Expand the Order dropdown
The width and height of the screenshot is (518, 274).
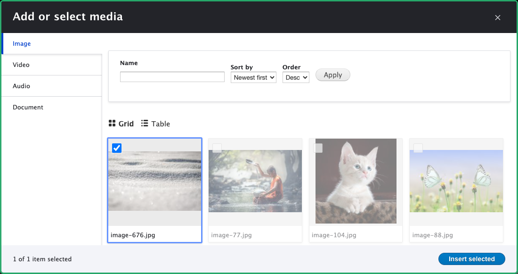[x=296, y=77]
